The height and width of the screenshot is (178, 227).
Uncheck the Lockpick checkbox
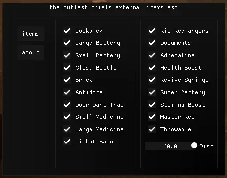[67, 31]
